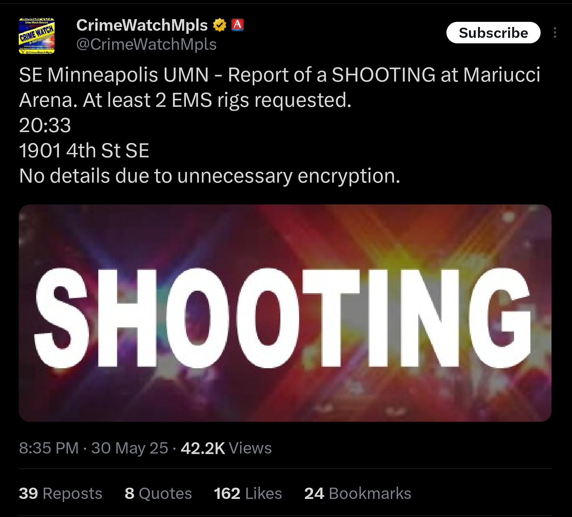Subscribe to CrimeWatchMpls
The height and width of the screenshot is (517, 572).
(493, 33)
